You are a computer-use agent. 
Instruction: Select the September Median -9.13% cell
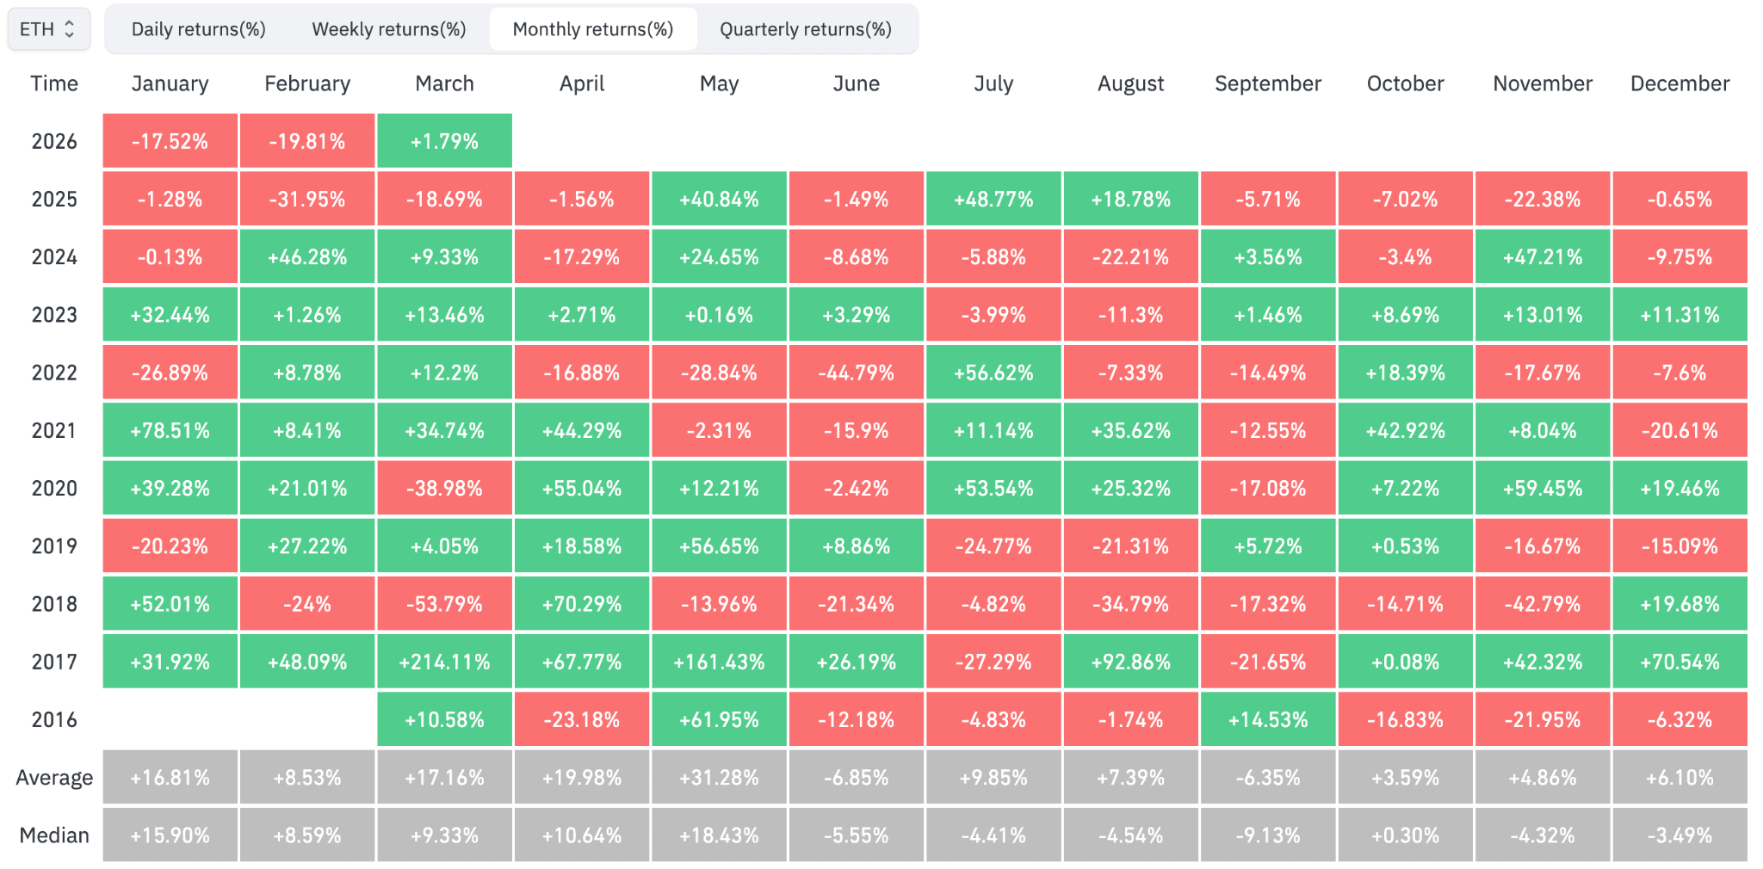(x=1267, y=835)
